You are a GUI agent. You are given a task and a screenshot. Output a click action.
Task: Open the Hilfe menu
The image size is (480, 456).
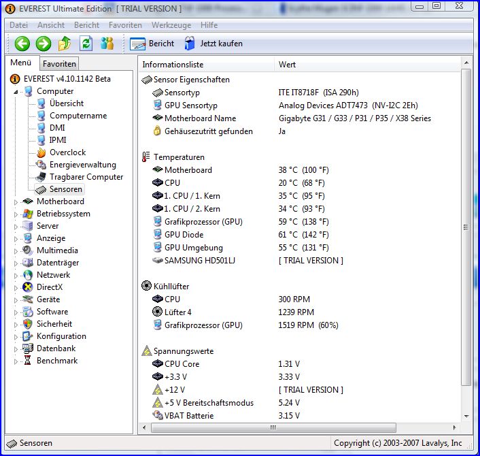(x=209, y=25)
